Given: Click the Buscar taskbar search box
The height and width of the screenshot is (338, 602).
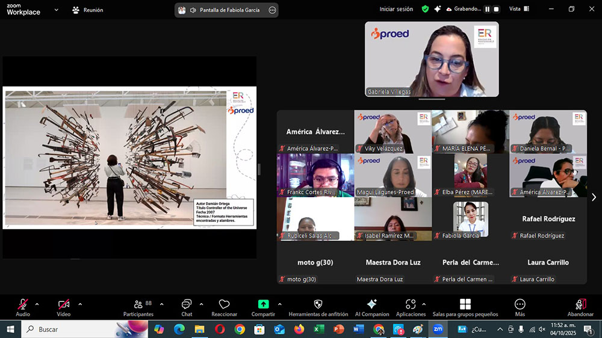Looking at the screenshot, I should 84,329.
